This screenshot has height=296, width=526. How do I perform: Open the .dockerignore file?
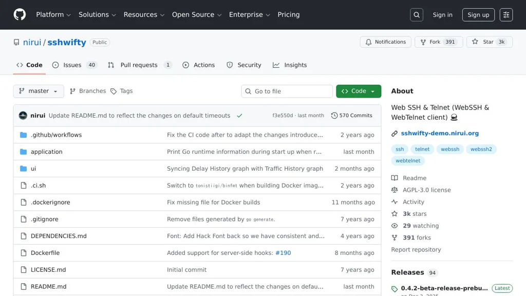50,202
